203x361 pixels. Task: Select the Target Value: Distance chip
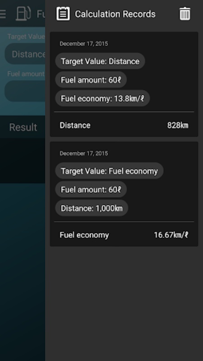tap(100, 61)
